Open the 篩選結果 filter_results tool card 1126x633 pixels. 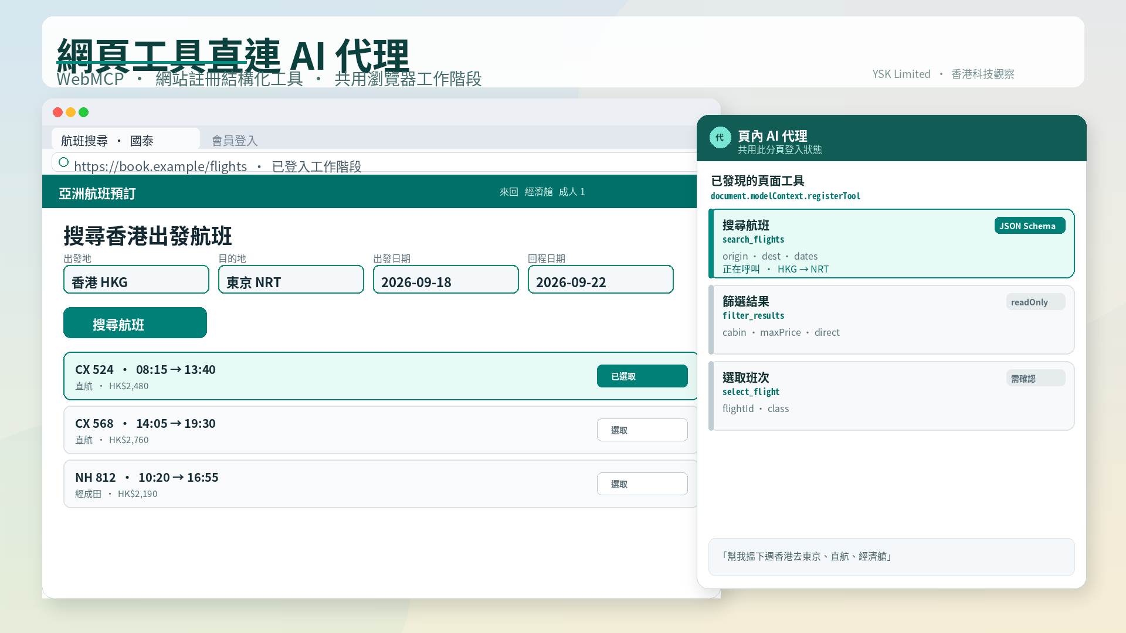click(x=891, y=320)
